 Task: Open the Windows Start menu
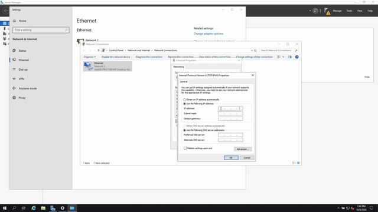pos(5,208)
